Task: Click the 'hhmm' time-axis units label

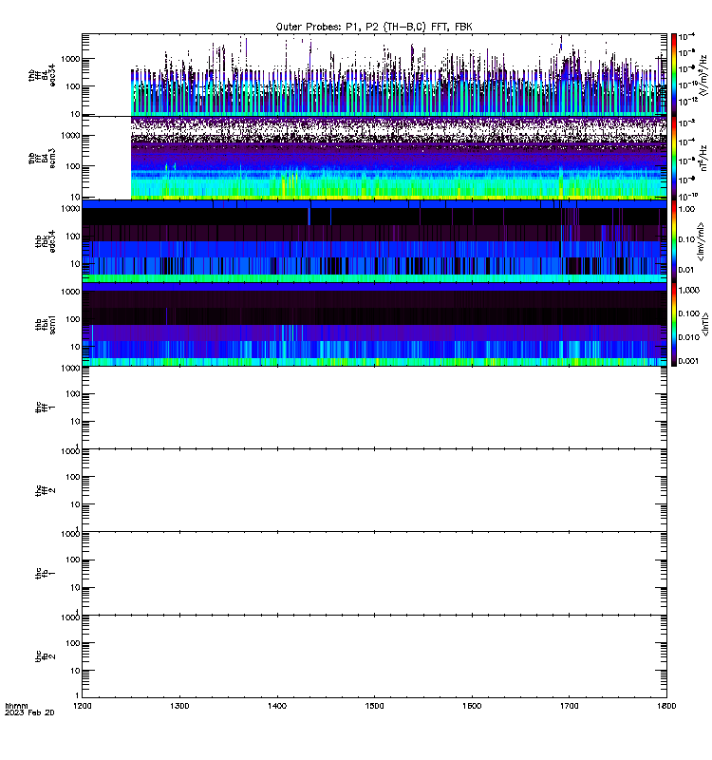Action: [x=16, y=706]
